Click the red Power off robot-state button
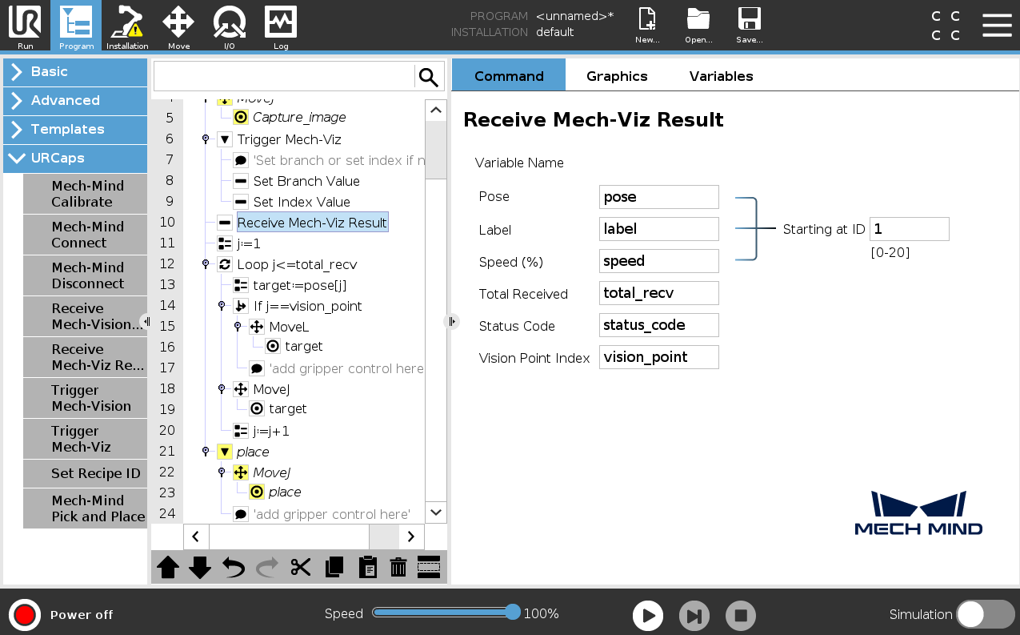 click(x=25, y=615)
